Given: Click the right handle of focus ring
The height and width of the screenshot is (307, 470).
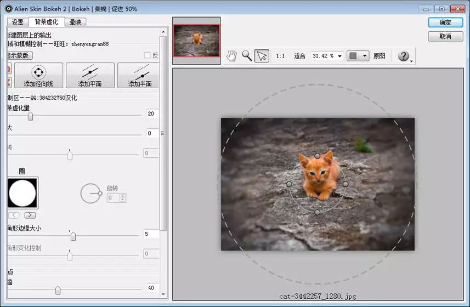Looking at the screenshot, I should [346, 184].
